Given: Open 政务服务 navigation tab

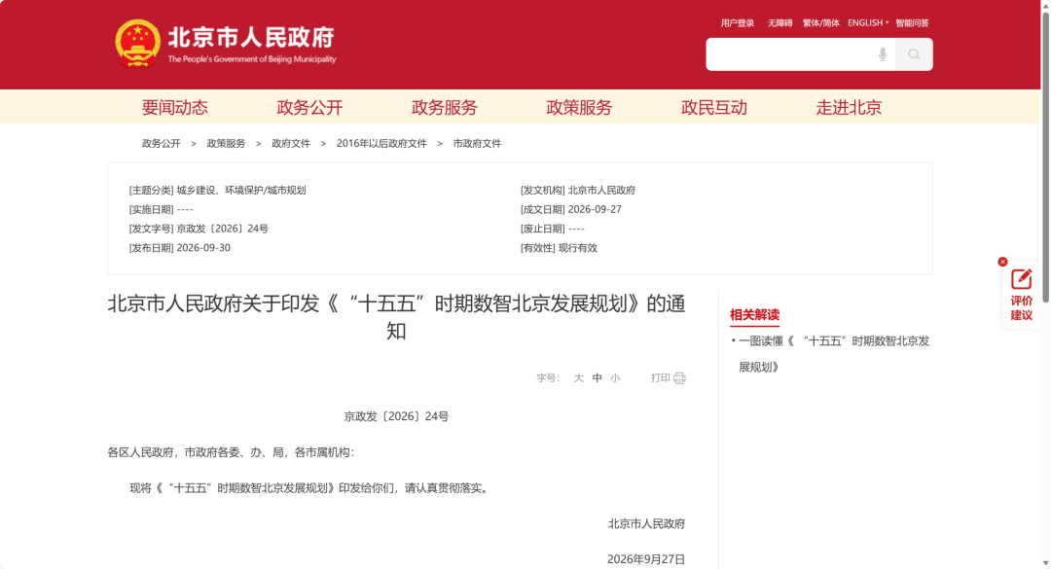Looking at the screenshot, I should tap(445, 107).
